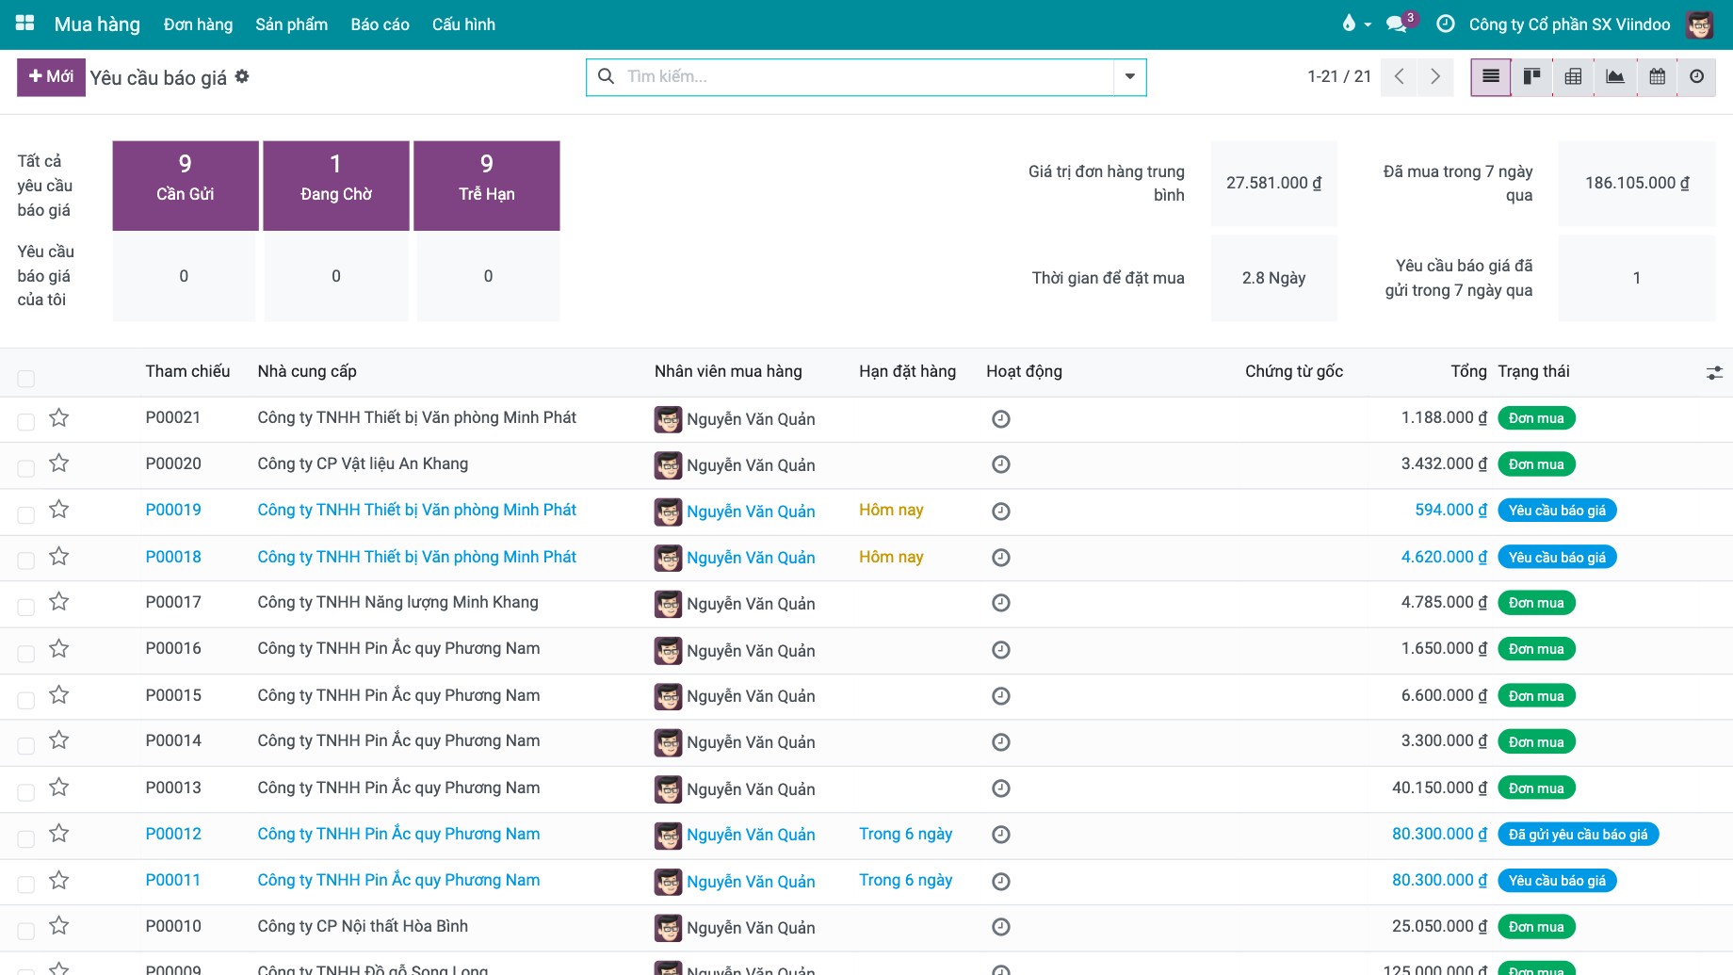Open activity clock for P00021
1733x975 pixels.
pos(1001,419)
